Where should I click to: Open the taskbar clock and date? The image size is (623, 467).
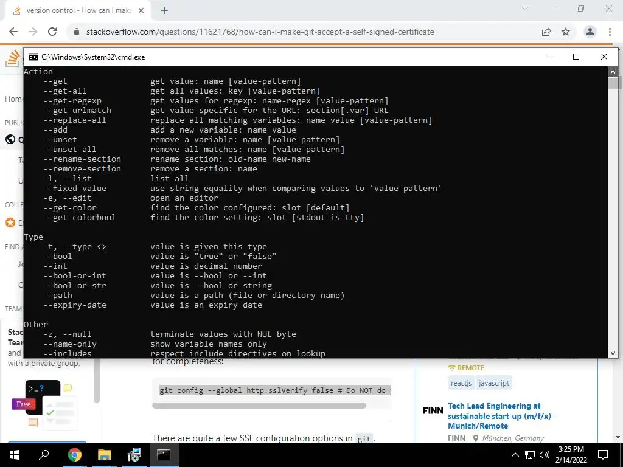tap(571, 455)
